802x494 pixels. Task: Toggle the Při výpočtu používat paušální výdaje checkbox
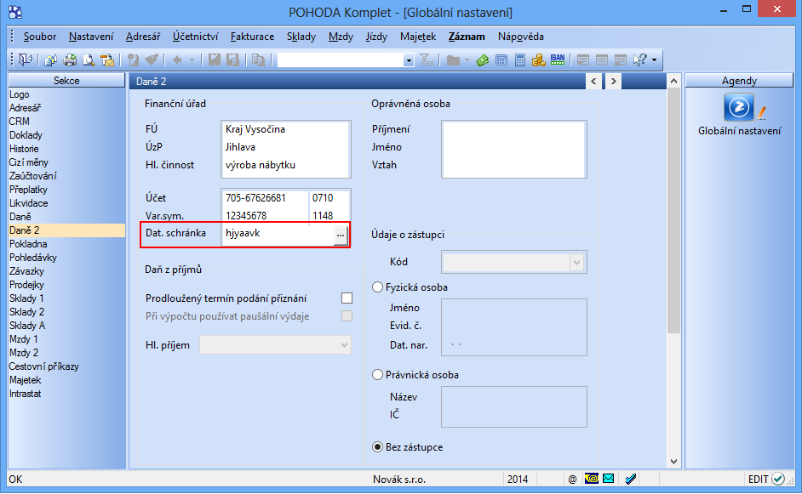click(347, 316)
